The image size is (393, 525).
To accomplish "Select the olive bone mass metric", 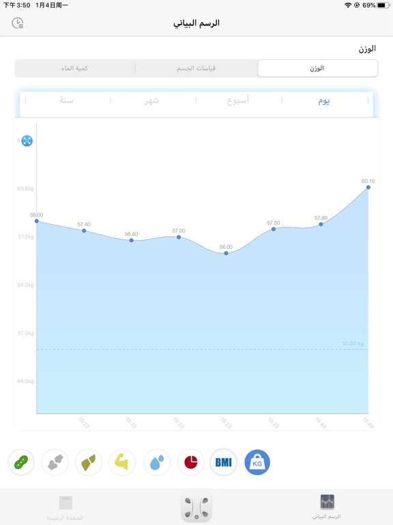I will click(x=88, y=462).
